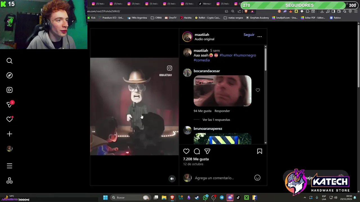Image resolution: width=360 pixels, height=202 pixels.
Task: Click the browser zoom magnifier icon
Action: [233, 11]
